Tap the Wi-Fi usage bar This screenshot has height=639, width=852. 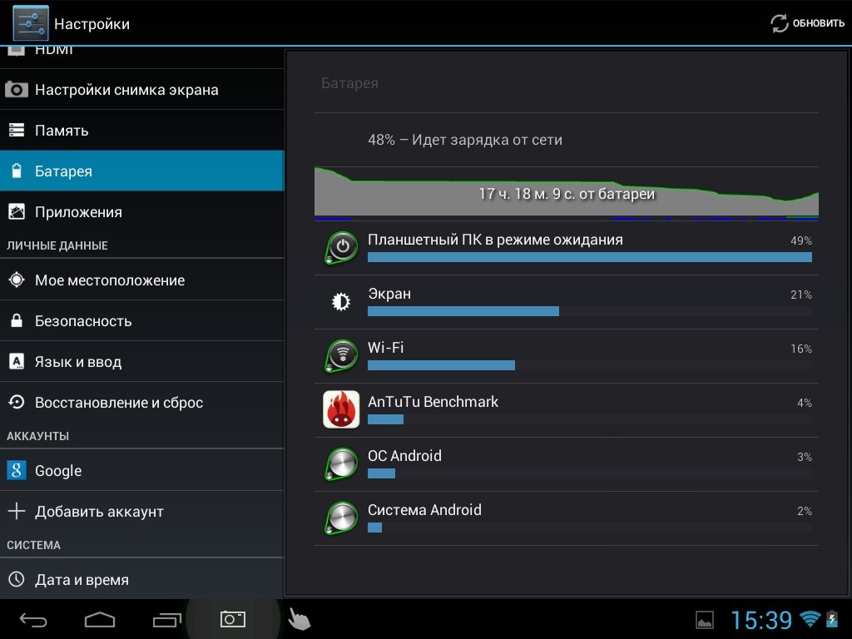[x=441, y=365]
